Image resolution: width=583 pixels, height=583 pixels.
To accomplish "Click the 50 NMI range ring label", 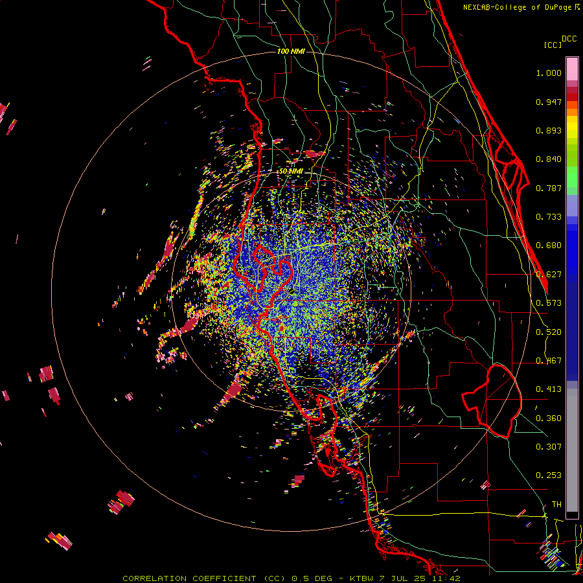I will (291, 171).
